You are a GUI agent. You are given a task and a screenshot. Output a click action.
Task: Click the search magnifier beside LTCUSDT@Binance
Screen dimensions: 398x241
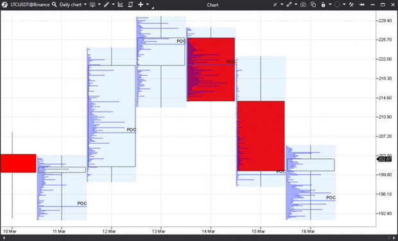click(54, 4)
